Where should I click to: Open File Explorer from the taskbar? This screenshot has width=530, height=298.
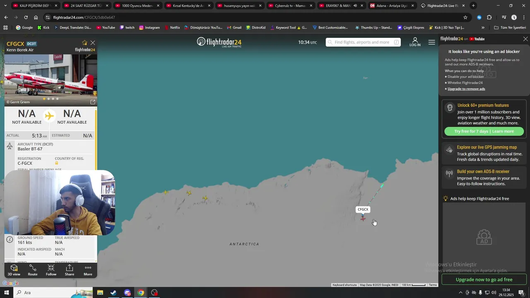click(x=100, y=293)
